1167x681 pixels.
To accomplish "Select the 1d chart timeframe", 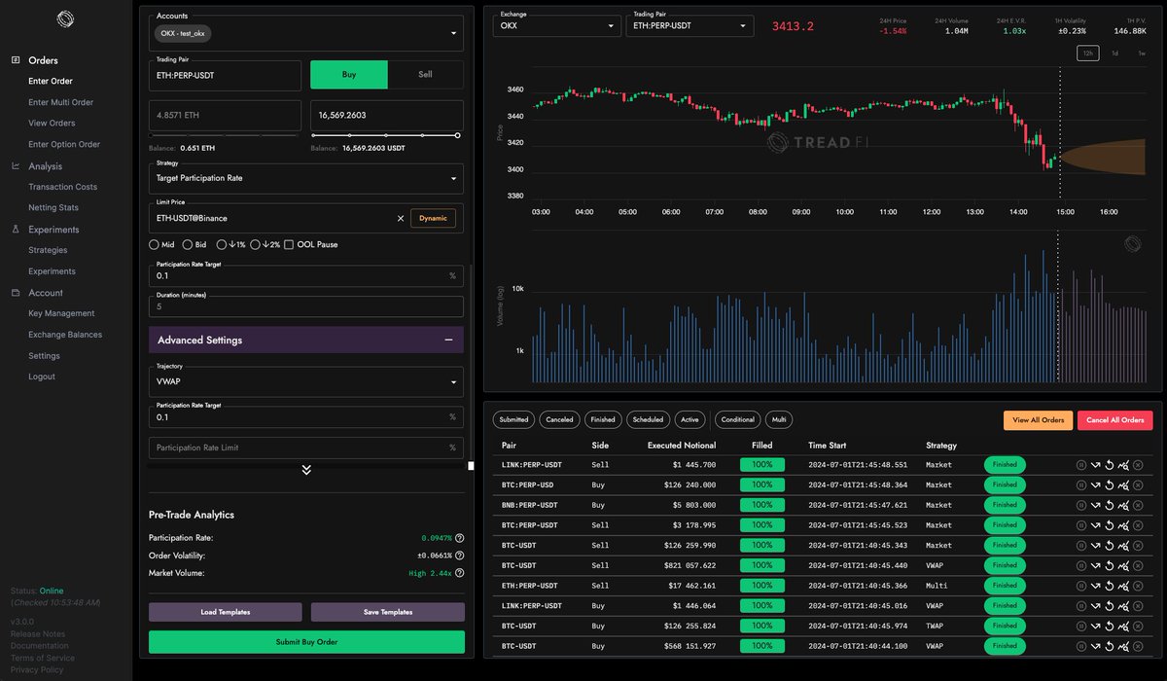I will (x=1114, y=54).
